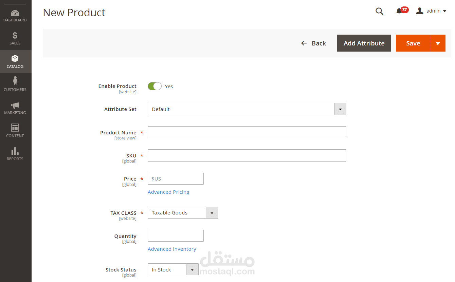
Task: Click the Back link
Action: click(x=314, y=43)
